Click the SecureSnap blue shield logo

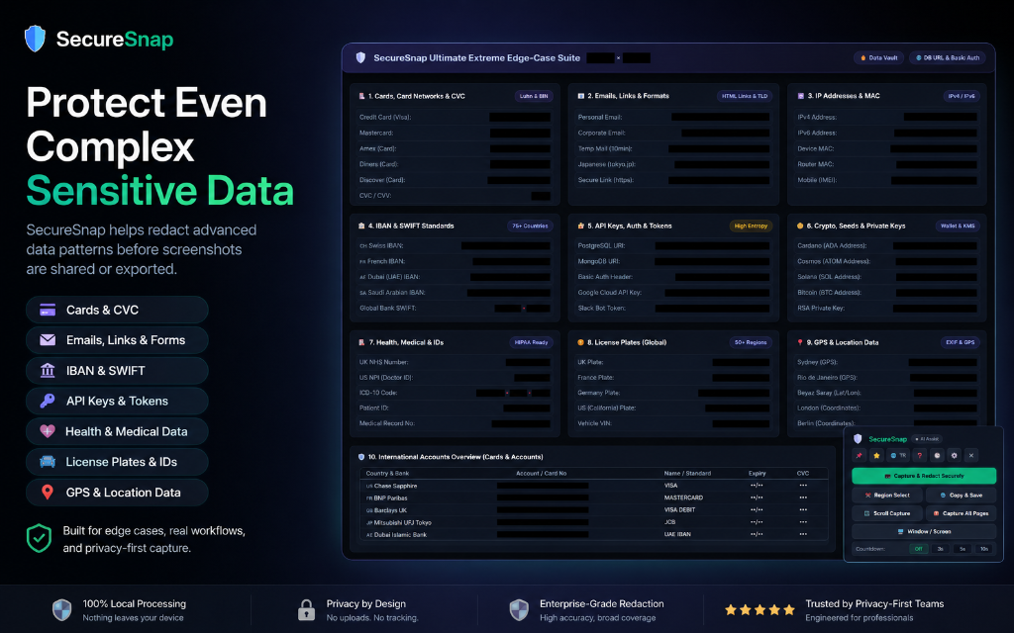(x=35, y=39)
